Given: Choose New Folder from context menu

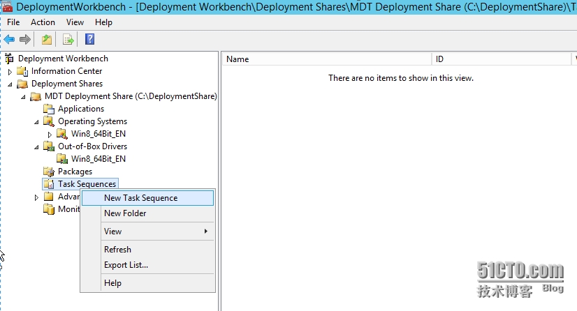Looking at the screenshot, I should click(147, 213).
